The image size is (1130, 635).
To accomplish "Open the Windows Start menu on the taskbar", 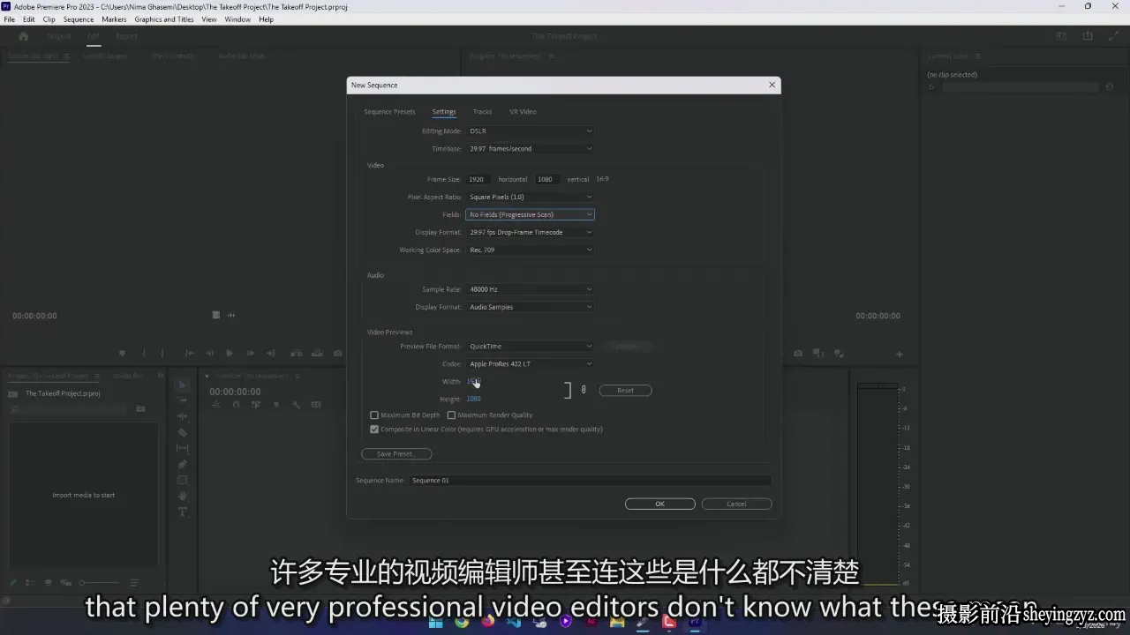I will pos(436,623).
